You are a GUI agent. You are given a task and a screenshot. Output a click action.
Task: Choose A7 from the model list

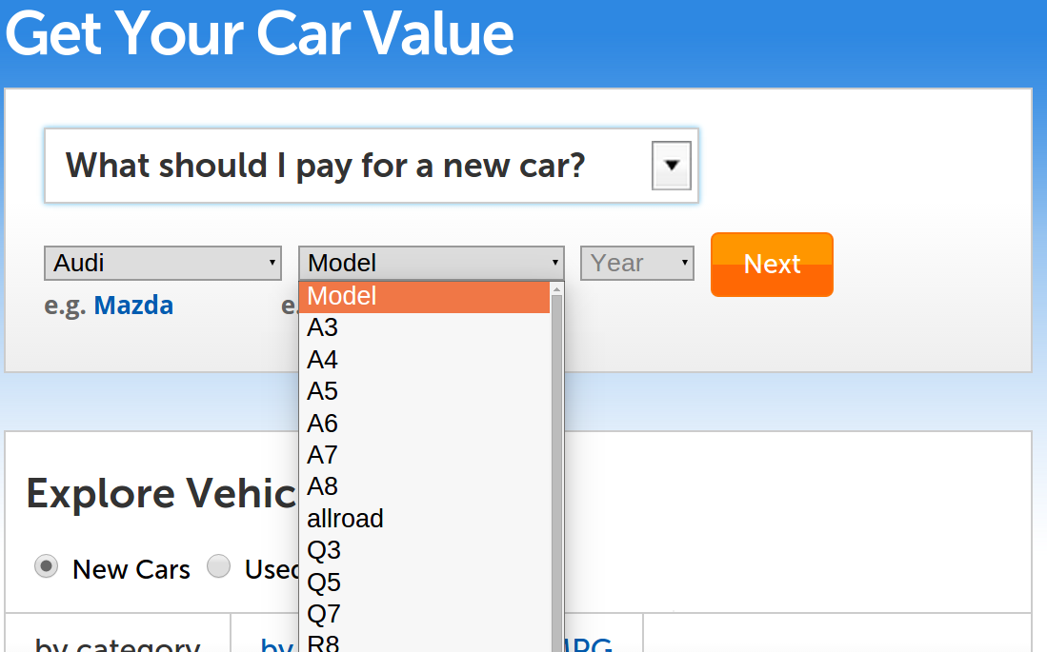[x=424, y=455]
